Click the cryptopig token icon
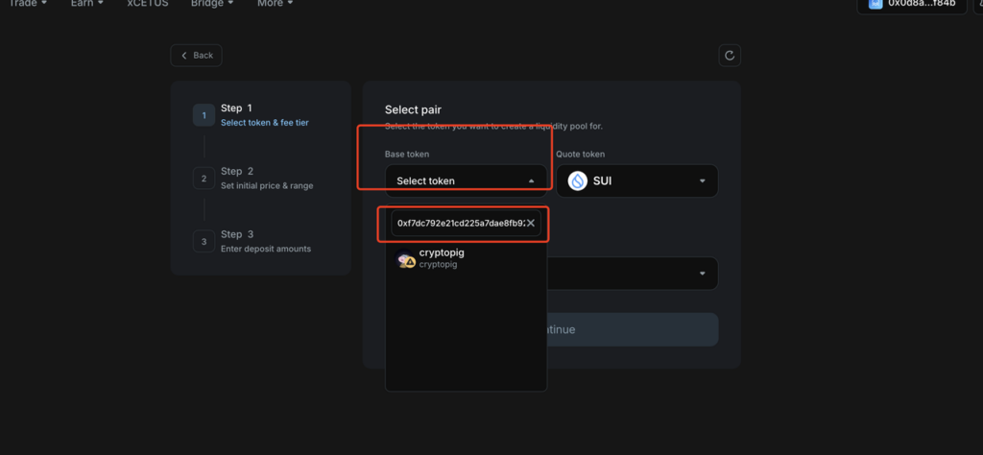 click(x=405, y=259)
